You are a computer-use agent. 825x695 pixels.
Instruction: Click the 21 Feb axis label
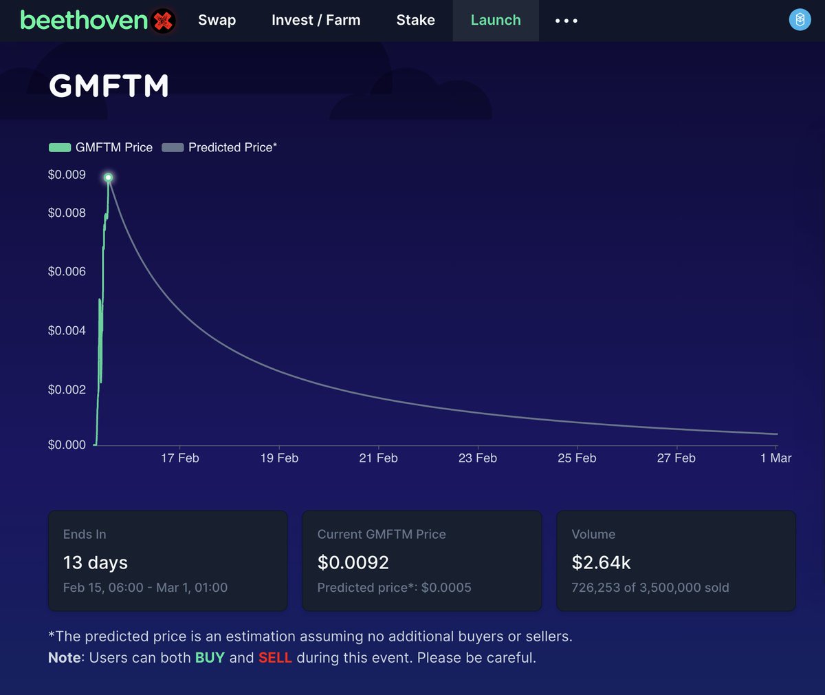(x=378, y=458)
